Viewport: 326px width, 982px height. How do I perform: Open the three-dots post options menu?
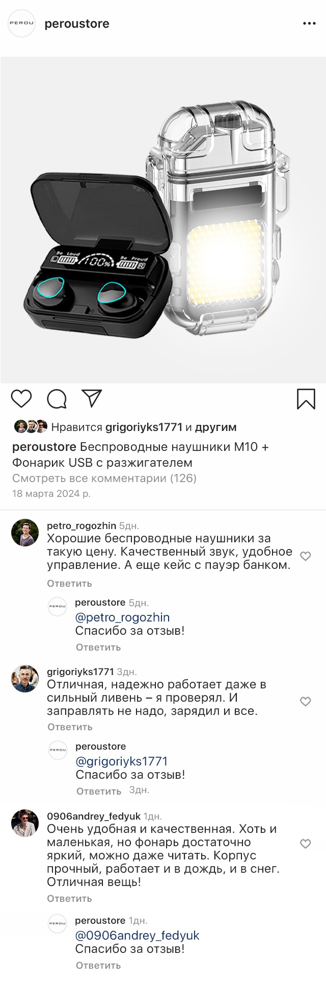pyautogui.click(x=309, y=23)
